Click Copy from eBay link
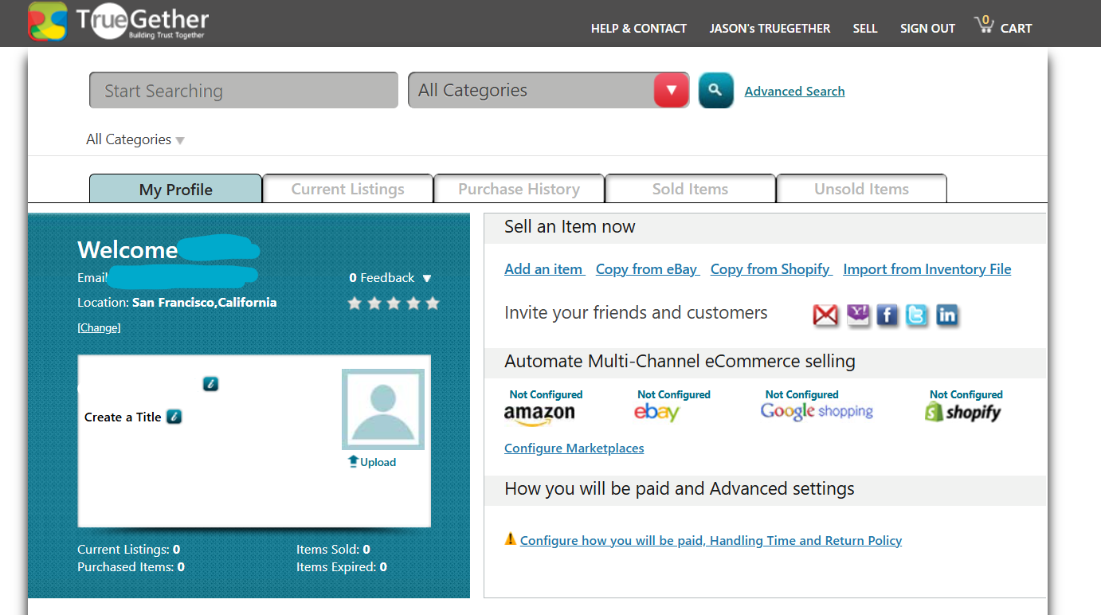Image resolution: width=1101 pixels, height=615 pixels. (x=647, y=269)
